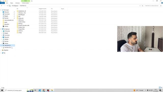Go up one folder level
This screenshot has width=163, height=92.
pyautogui.click(x=8, y=6)
